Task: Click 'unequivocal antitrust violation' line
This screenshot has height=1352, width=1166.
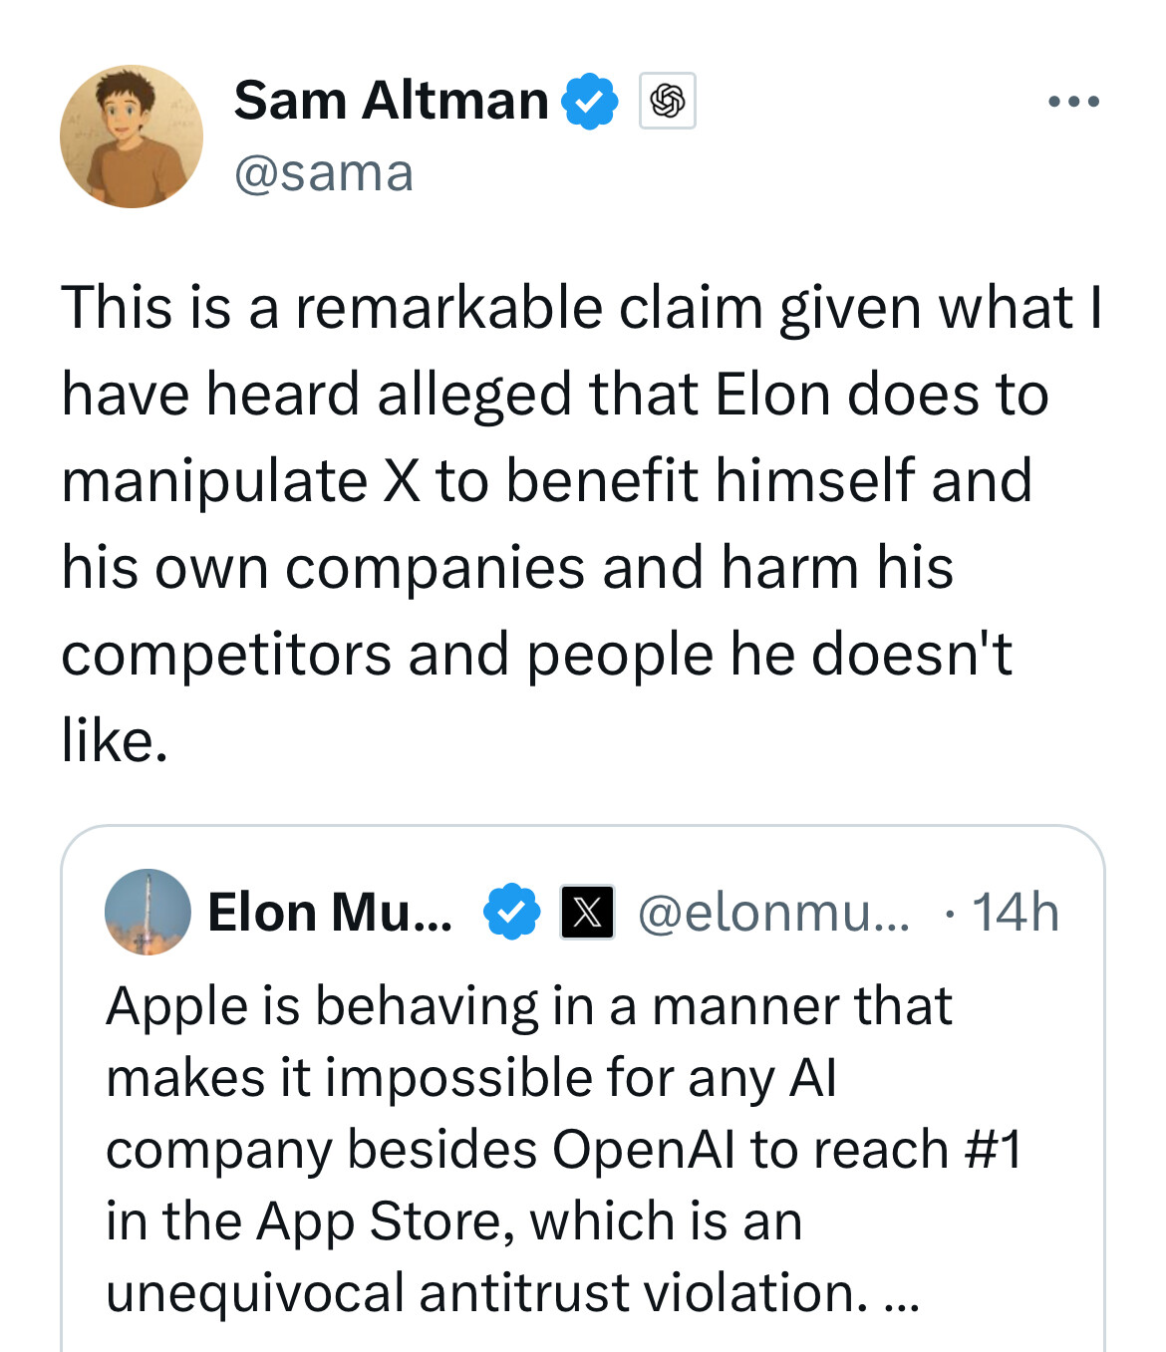Action: 486,1293
